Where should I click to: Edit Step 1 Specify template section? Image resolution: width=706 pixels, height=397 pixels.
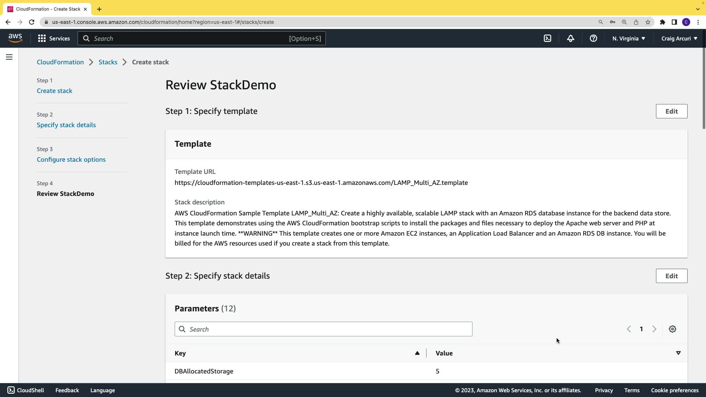coord(671,111)
